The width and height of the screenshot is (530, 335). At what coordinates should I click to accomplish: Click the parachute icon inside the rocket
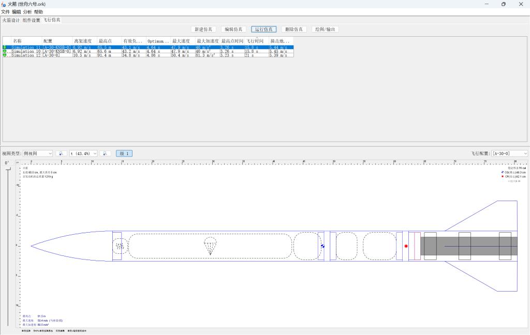(210, 246)
